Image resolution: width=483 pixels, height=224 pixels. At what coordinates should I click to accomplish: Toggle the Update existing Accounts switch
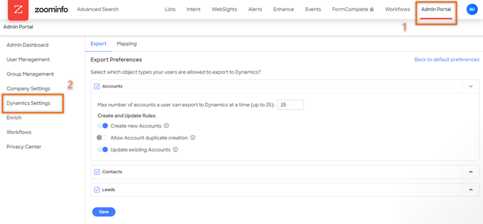pyautogui.click(x=103, y=150)
